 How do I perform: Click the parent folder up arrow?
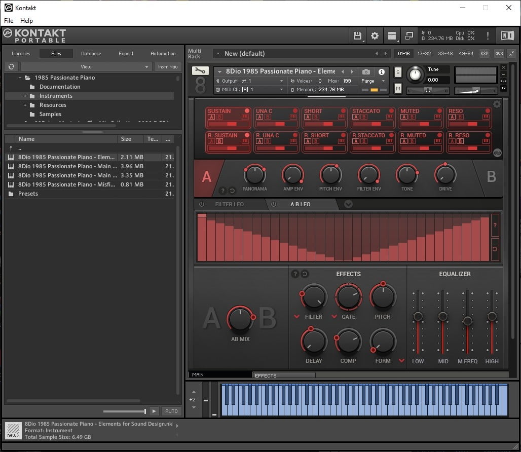pyautogui.click(x=11, y=148)
